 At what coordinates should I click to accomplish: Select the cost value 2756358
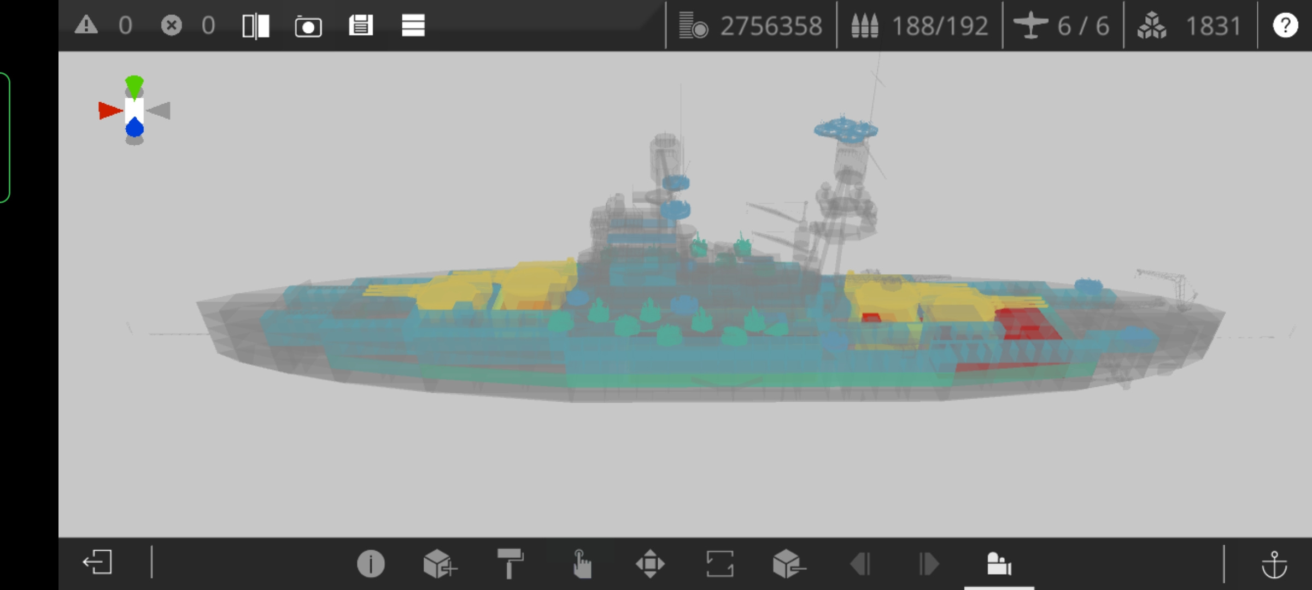[x=771, y=26]
